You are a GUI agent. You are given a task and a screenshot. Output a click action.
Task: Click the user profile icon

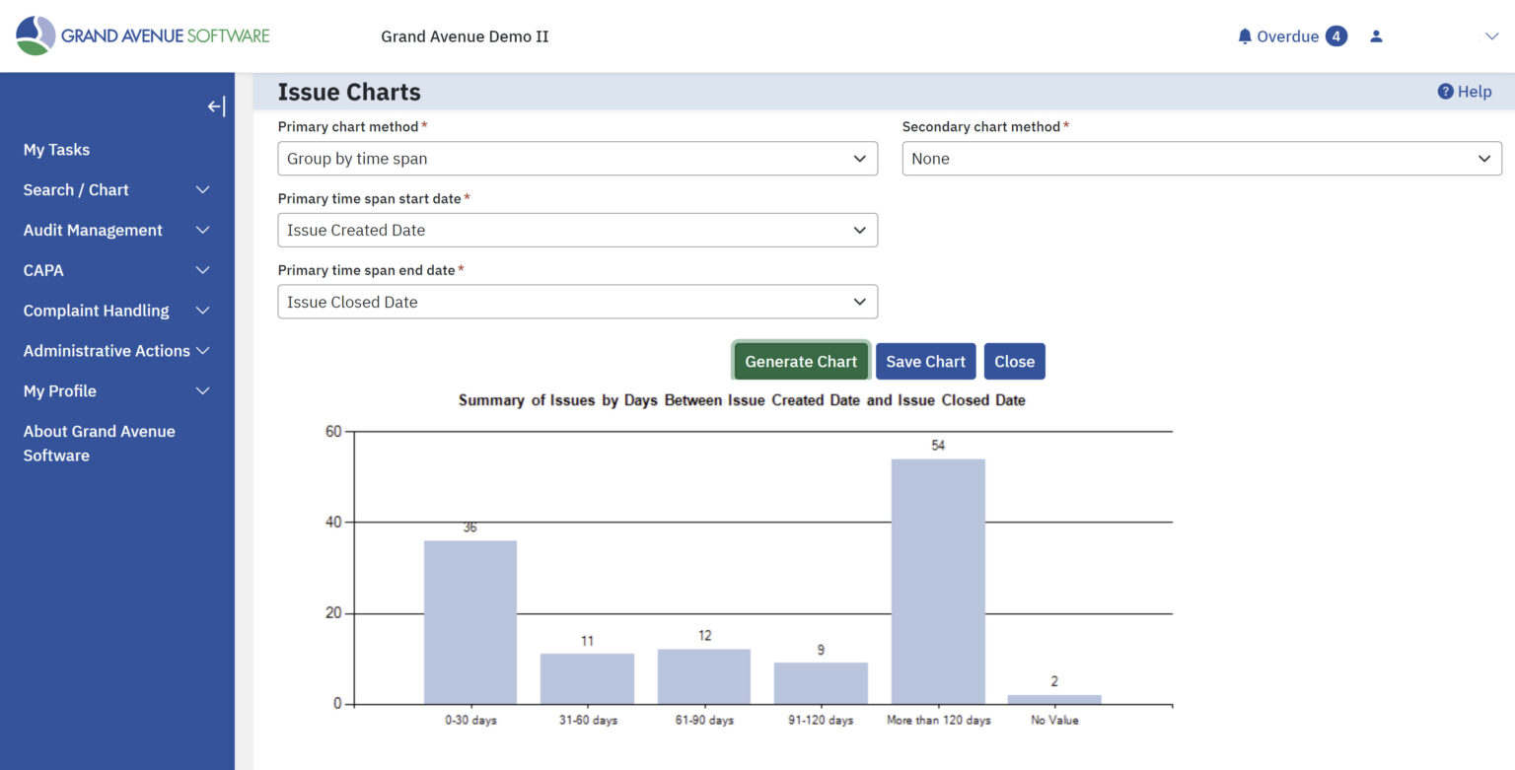coord(1375,35)
